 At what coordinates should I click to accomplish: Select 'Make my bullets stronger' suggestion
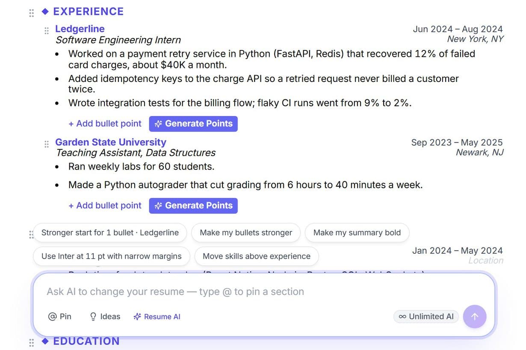tap(246, 233)
